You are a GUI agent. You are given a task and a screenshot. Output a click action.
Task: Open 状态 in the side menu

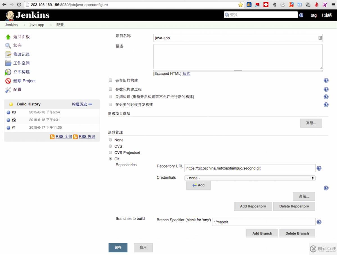click(x=17, y=46)
